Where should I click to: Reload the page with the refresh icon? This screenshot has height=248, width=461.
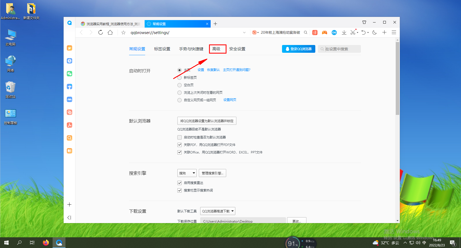point(101,32)
